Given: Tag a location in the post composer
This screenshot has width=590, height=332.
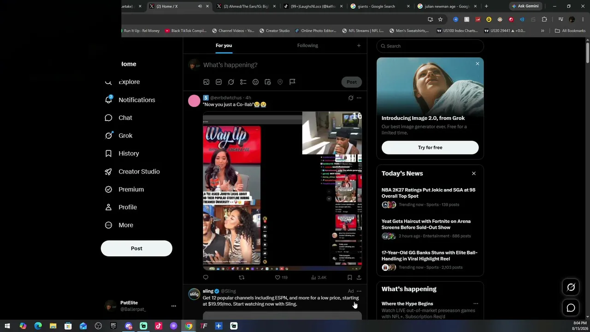Looking at the screenshot, I should (280, 82).
